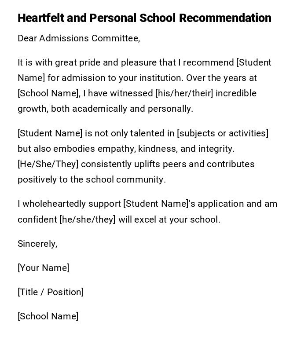Click the "[subjects or activities]" placeholder
This screenshot has height=344, width=308.
pos(223,133)
